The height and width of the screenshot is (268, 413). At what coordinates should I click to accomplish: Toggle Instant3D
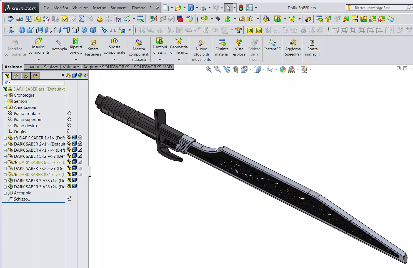click(273, 46)
